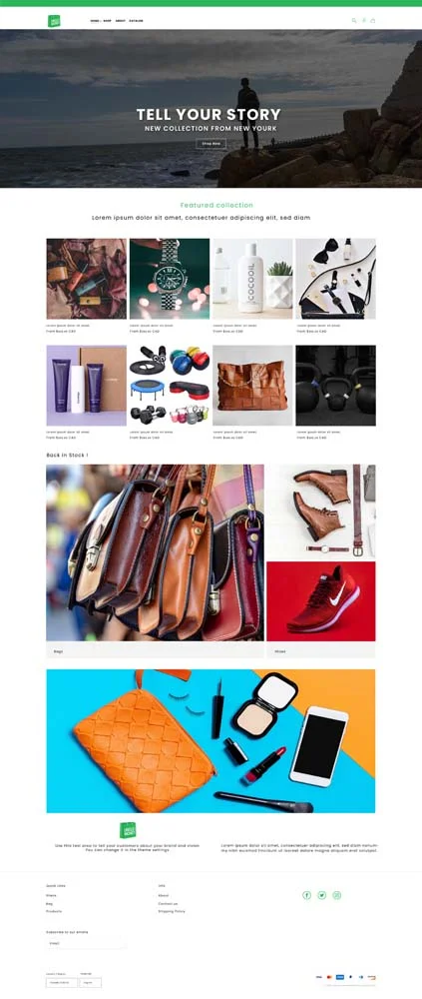Open the Contact us footer link
This screenshot has height=999, width=422.
(168, 903)
